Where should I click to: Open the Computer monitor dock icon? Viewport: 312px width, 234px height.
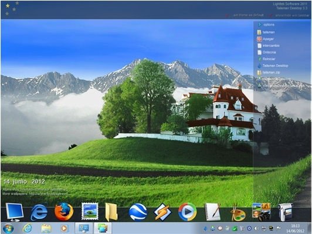(x=14, y=212)
